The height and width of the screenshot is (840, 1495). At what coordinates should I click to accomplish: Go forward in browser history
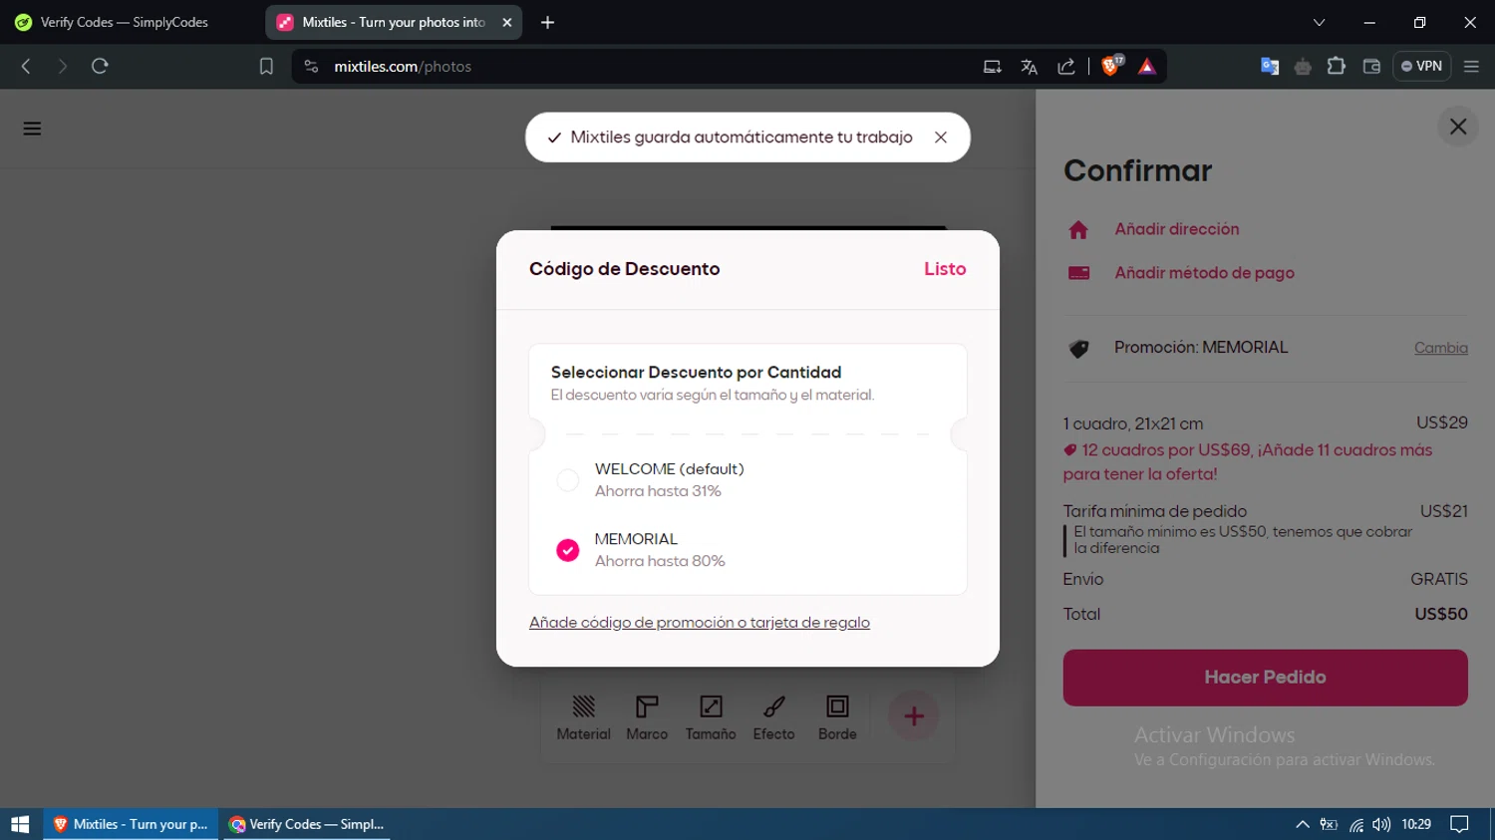pos(62,67)
